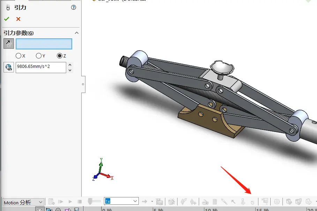Image resolution: width=317 pixels, height=211 pixels.
Task: Collapse the 引力参数(G) section
Action: [x=77, y=33]
